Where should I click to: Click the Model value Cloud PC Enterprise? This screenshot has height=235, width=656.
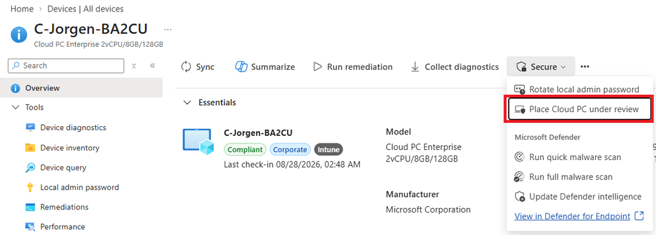[x=423, y=153]
